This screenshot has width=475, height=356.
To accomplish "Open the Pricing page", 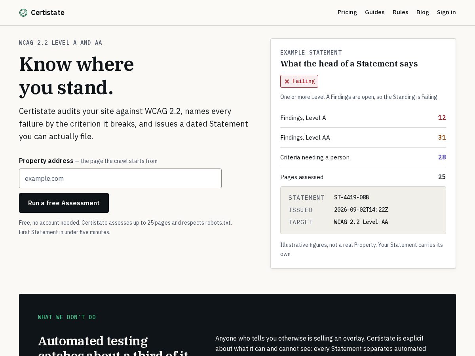I will pyautogui.click(x=347, y=12).
